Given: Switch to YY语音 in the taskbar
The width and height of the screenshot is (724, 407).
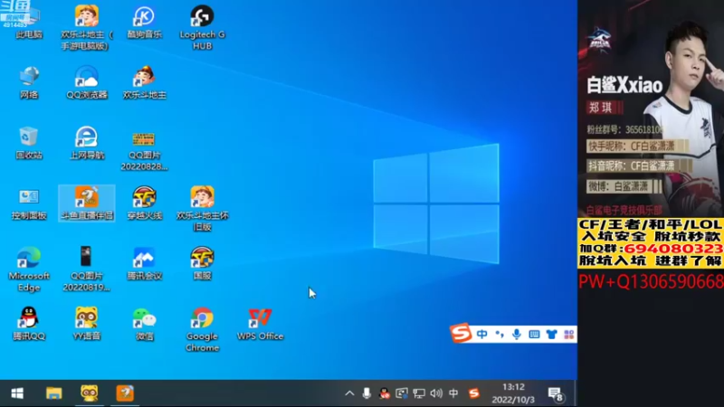Looking at the screenshot, I should (89, 393).
